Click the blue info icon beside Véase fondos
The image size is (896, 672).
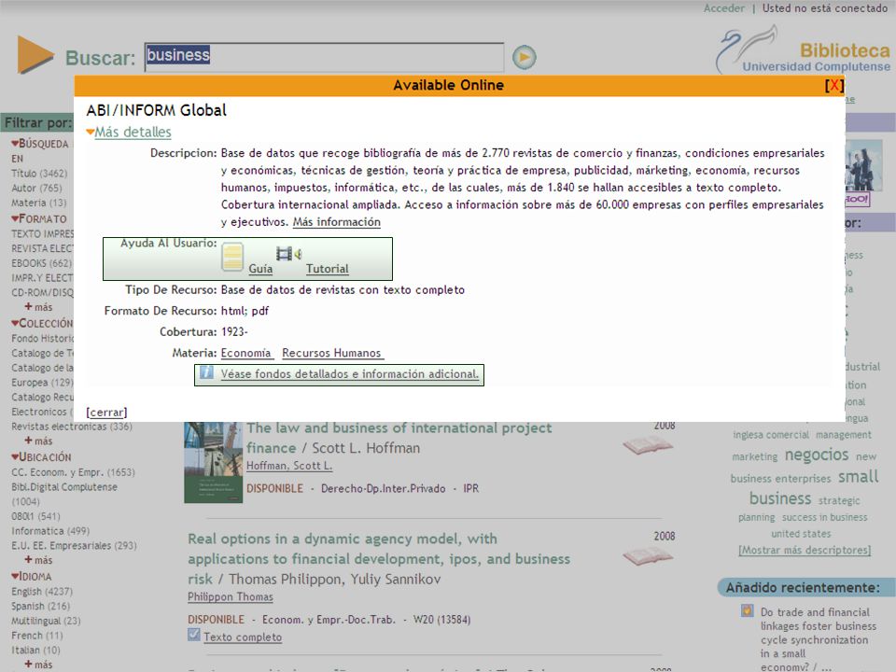206,372
